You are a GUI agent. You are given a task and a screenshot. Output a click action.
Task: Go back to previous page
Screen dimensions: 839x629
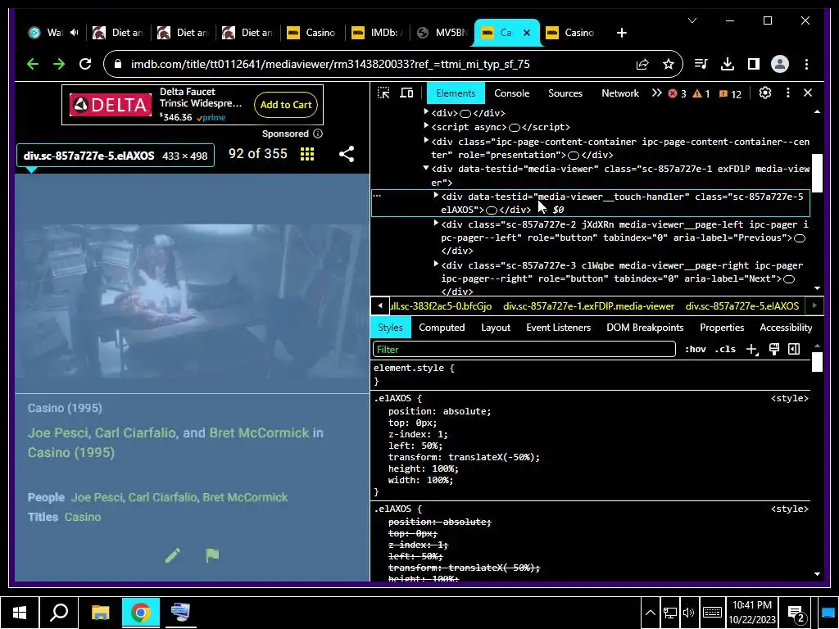33,64
